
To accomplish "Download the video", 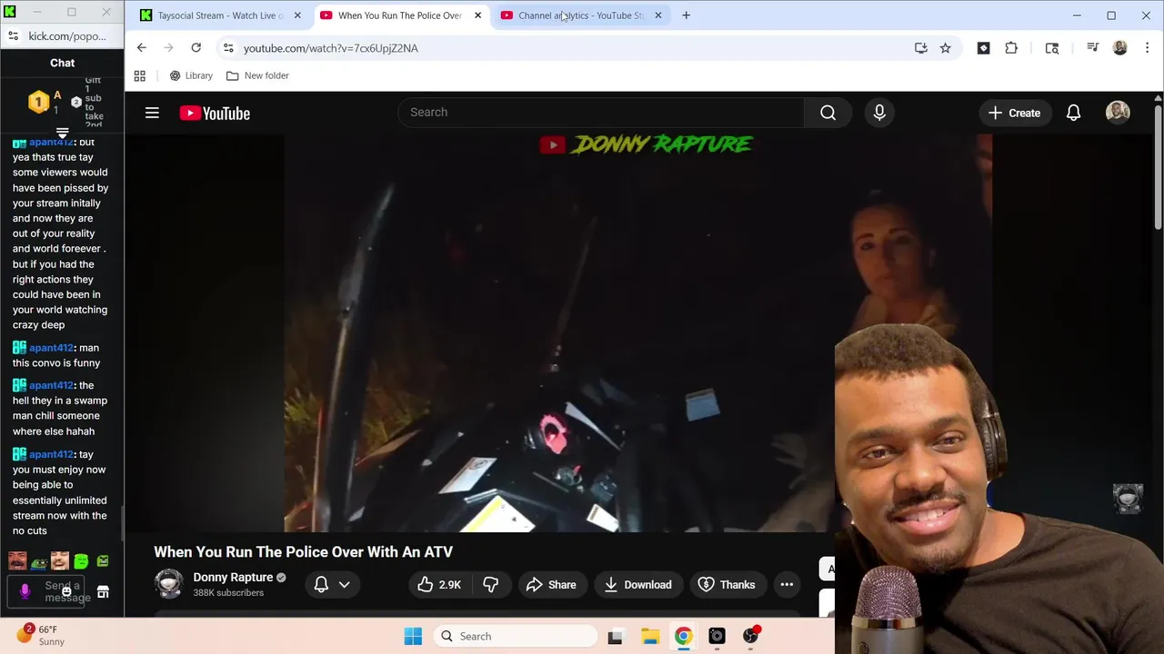I will [637, 585].
